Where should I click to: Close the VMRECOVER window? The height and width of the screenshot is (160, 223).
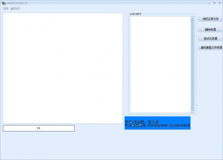[x=220, y=3]
